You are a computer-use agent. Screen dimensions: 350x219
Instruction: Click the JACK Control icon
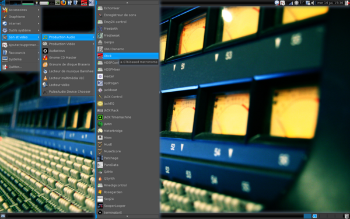(x=100, y=97)
